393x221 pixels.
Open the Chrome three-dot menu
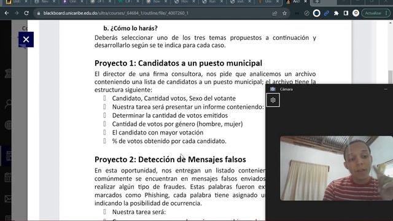(x=387, y=13)
